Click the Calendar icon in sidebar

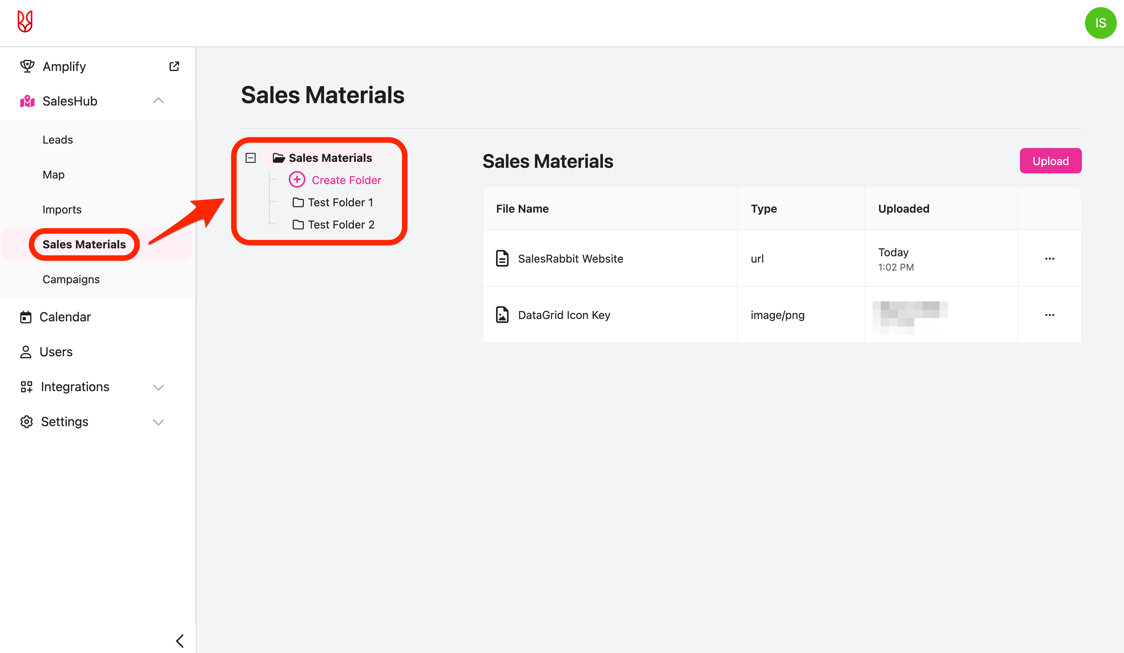tap(26, 317)
